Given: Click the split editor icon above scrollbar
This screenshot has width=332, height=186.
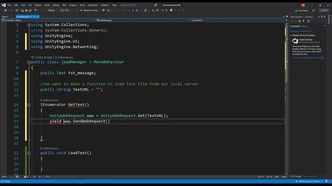Looking at the screenshot, I should 286,21.
